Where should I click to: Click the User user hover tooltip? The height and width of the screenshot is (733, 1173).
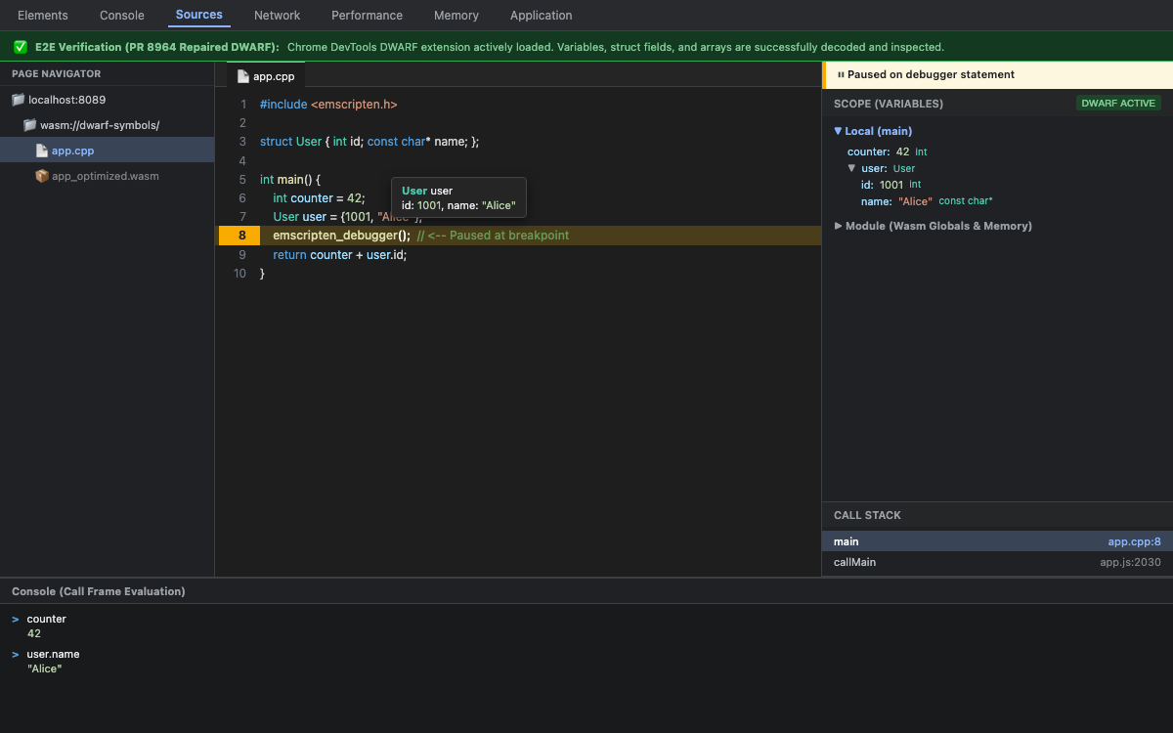click(458, 198)
